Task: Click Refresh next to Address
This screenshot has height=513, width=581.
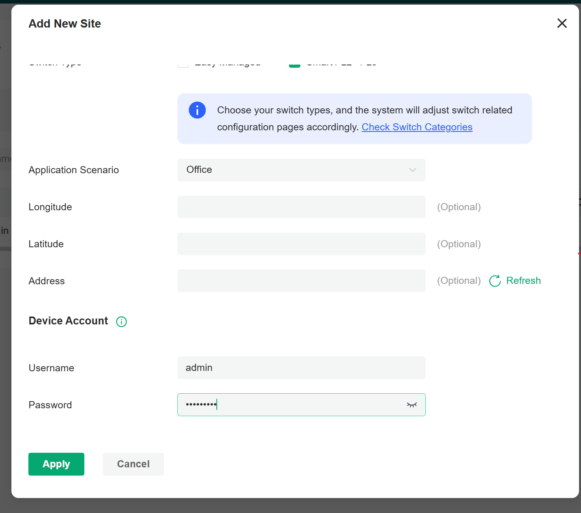Action: click(x=515, y=281)
